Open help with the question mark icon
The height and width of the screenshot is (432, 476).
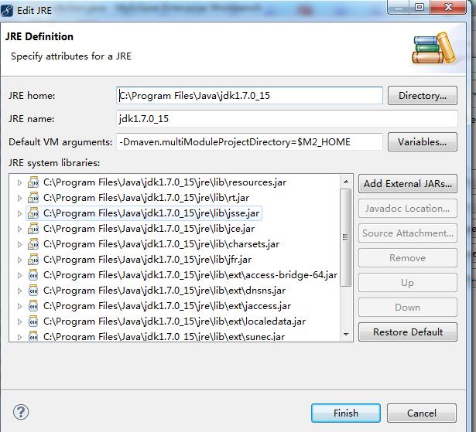[x=21, y=412]
